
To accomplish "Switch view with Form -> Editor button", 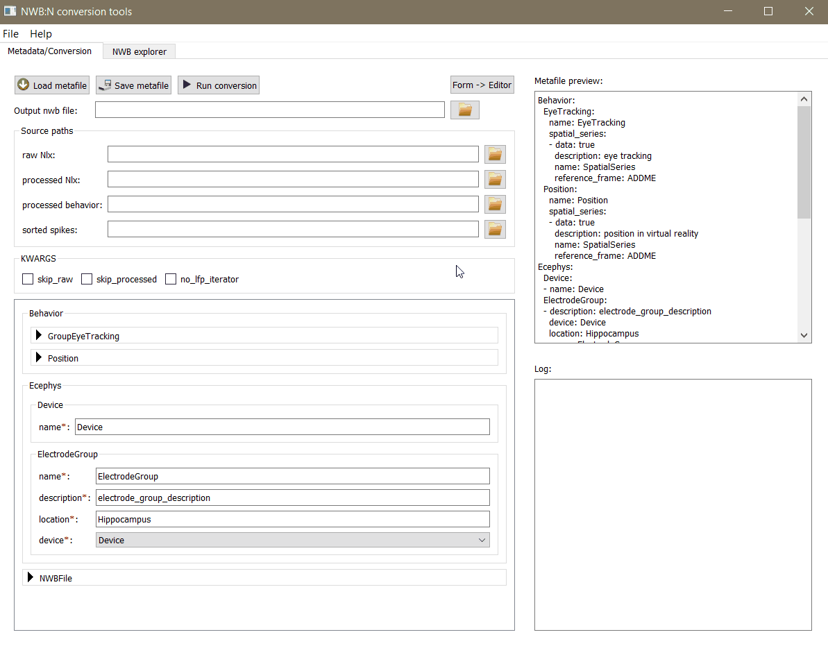I will click(x=482, y=85).
